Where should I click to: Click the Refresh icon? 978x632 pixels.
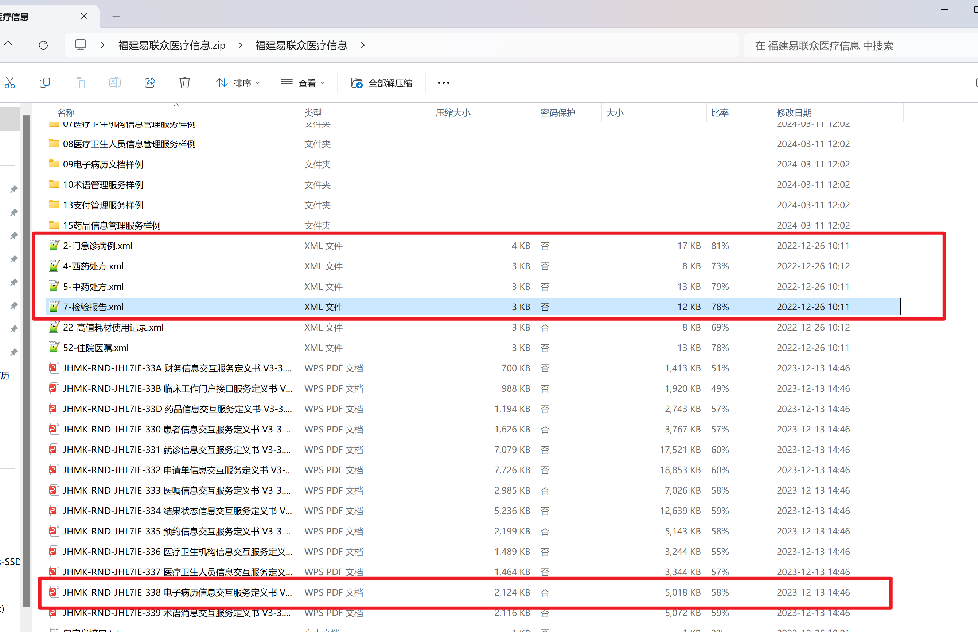coord(43,45)
